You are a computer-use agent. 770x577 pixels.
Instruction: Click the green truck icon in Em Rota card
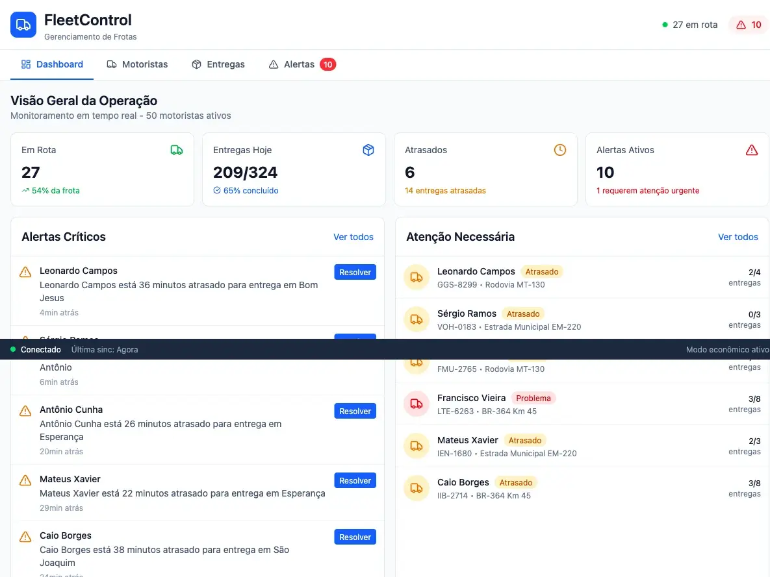176,150
